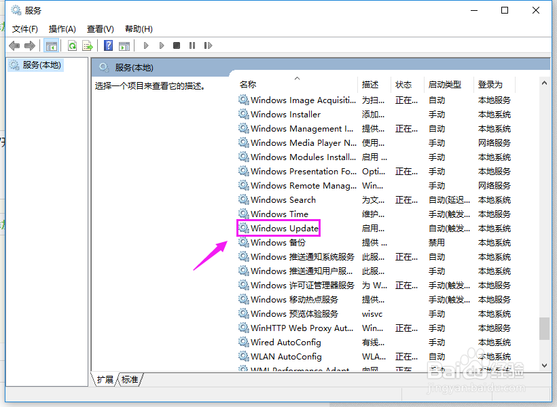557x407 pixels.
Task: Click gear icon beside Windows Update
Action: coord(243,228)
